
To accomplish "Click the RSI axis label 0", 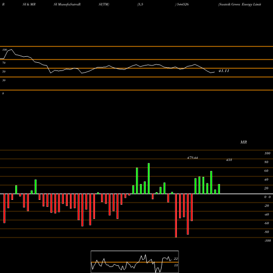I will [x=3, y=93].
